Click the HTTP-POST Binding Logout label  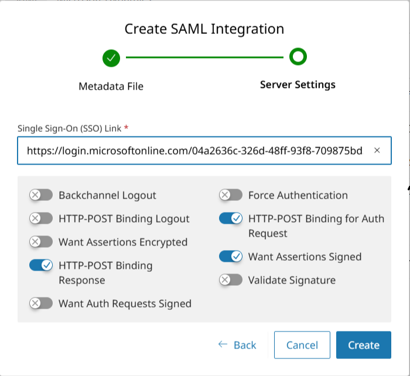[x=124, y=218]
